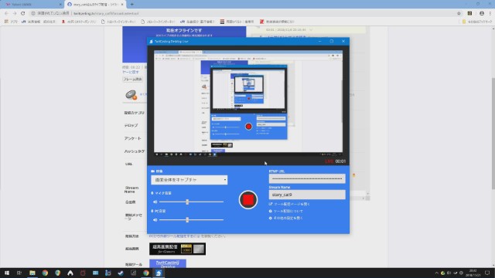Click the frame delete button on page
This screenshot has height=278, width=495.
tap(132, 79)
